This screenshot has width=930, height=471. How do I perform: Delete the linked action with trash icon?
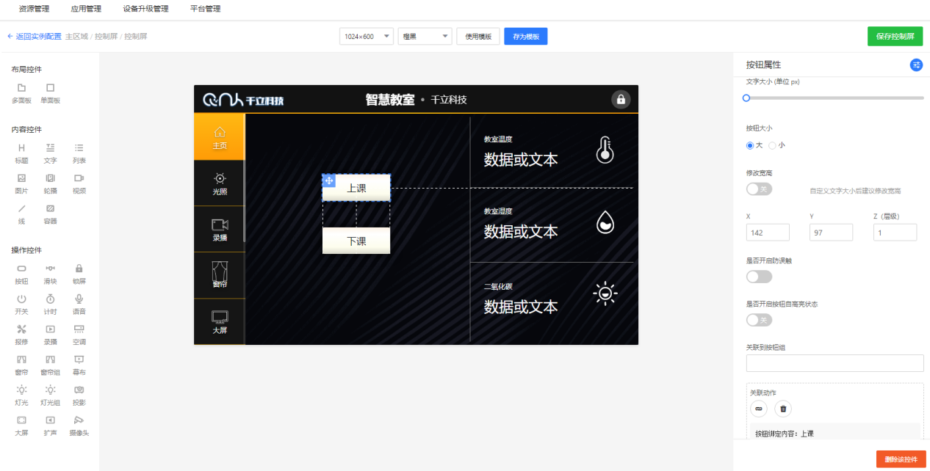coord(783,409)
